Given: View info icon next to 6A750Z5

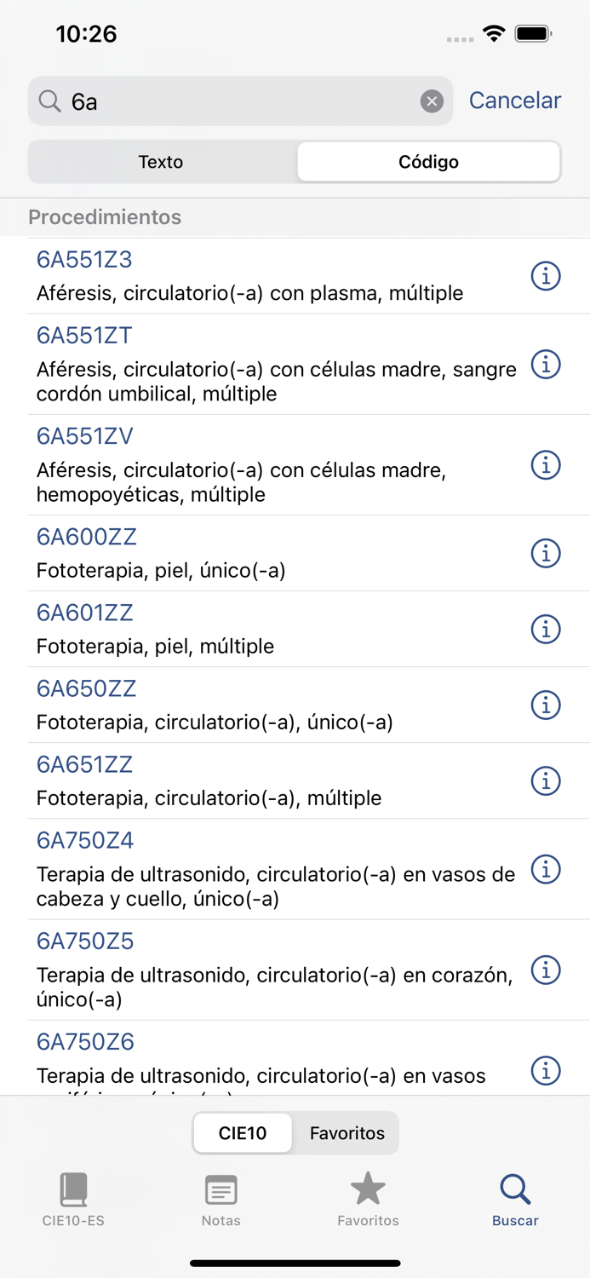Looking at the screenshot, I should click(546, 970).
